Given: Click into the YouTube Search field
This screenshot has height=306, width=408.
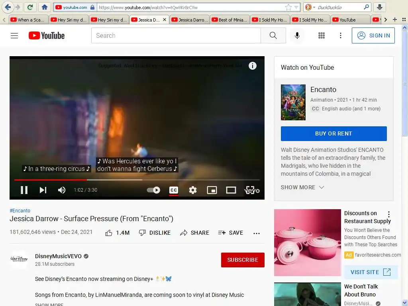Looking at the screenshot, I should (176, 35).
